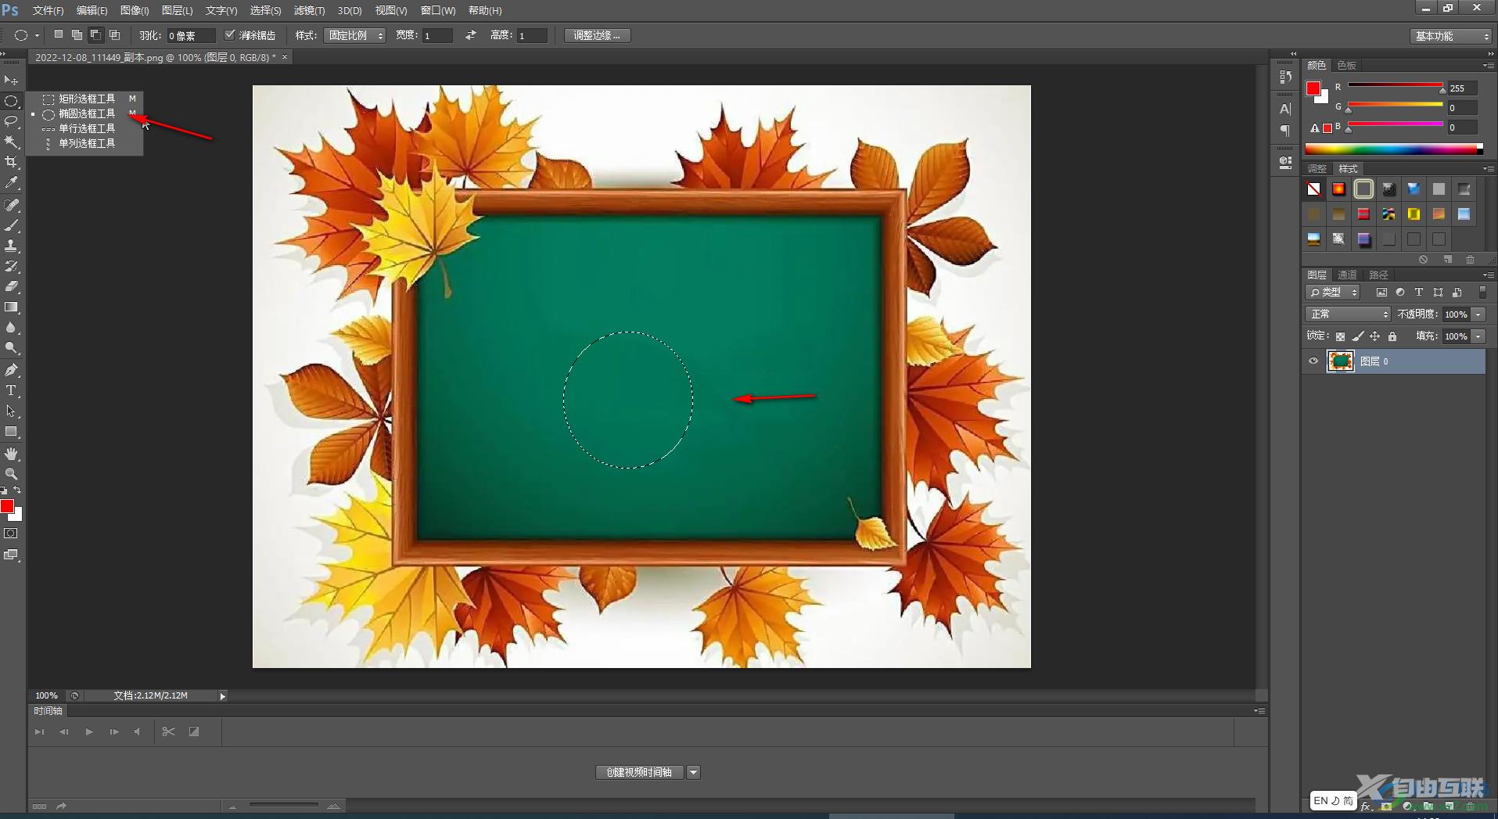Click the play button in timeline

click(89, 731)
